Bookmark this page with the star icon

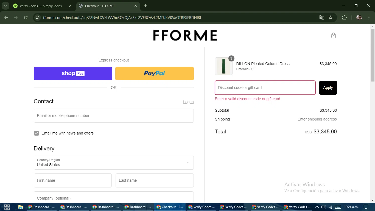pyautogui.click(x=331, y=18)
